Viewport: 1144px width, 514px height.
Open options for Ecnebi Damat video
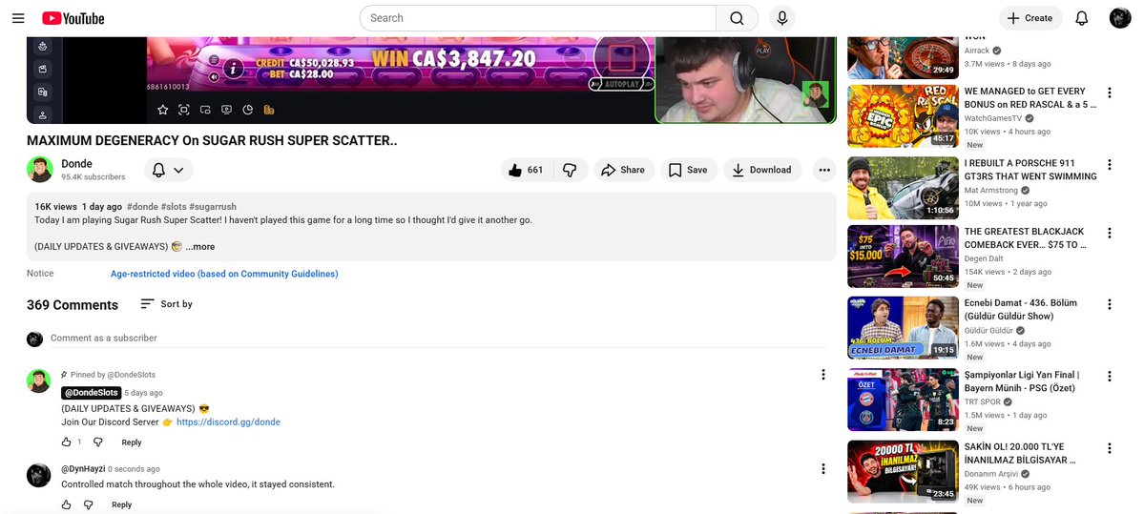1109,304
